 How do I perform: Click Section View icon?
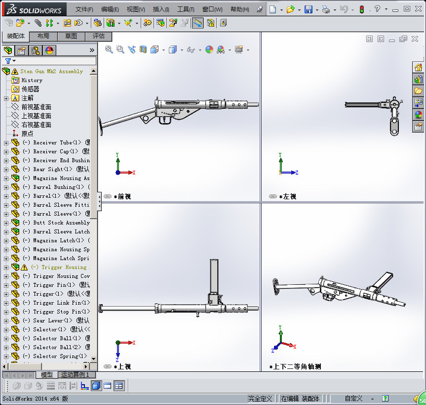coord(143,49)
